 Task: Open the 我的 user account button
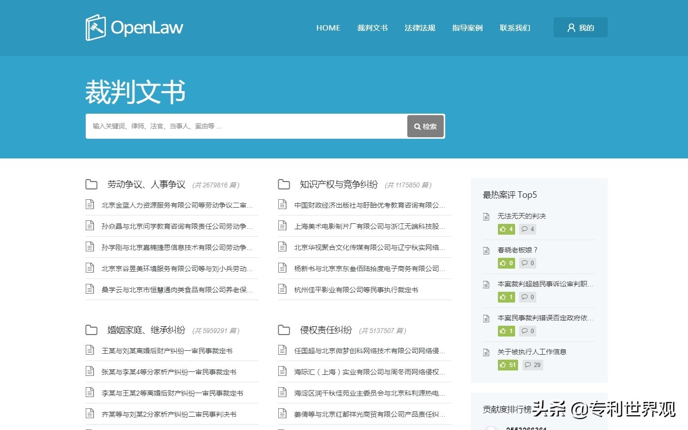(x=580, y=28)
